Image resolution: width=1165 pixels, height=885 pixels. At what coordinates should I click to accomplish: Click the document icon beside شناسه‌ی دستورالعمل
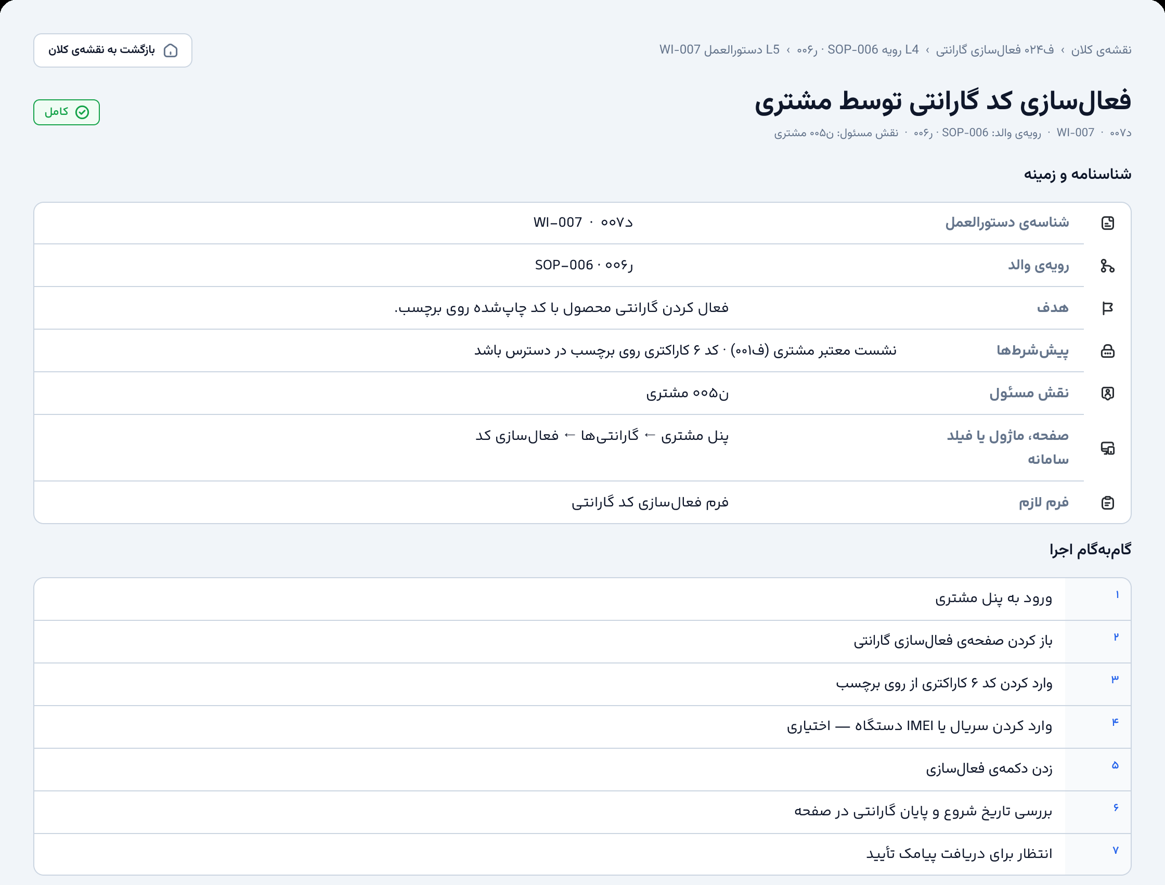tap(1108, 224)
